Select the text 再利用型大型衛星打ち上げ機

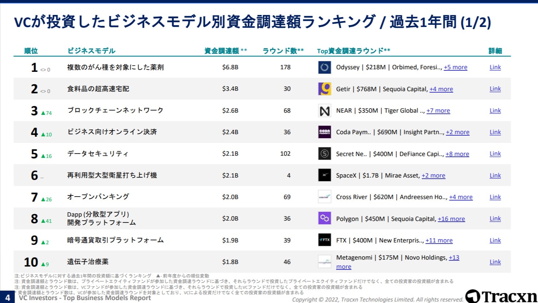click(x=112, y=175)
